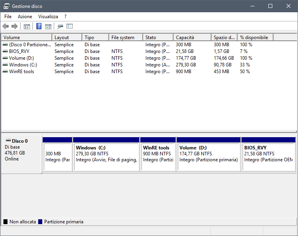Sort by the Spazio d... column header

(224, 38)
